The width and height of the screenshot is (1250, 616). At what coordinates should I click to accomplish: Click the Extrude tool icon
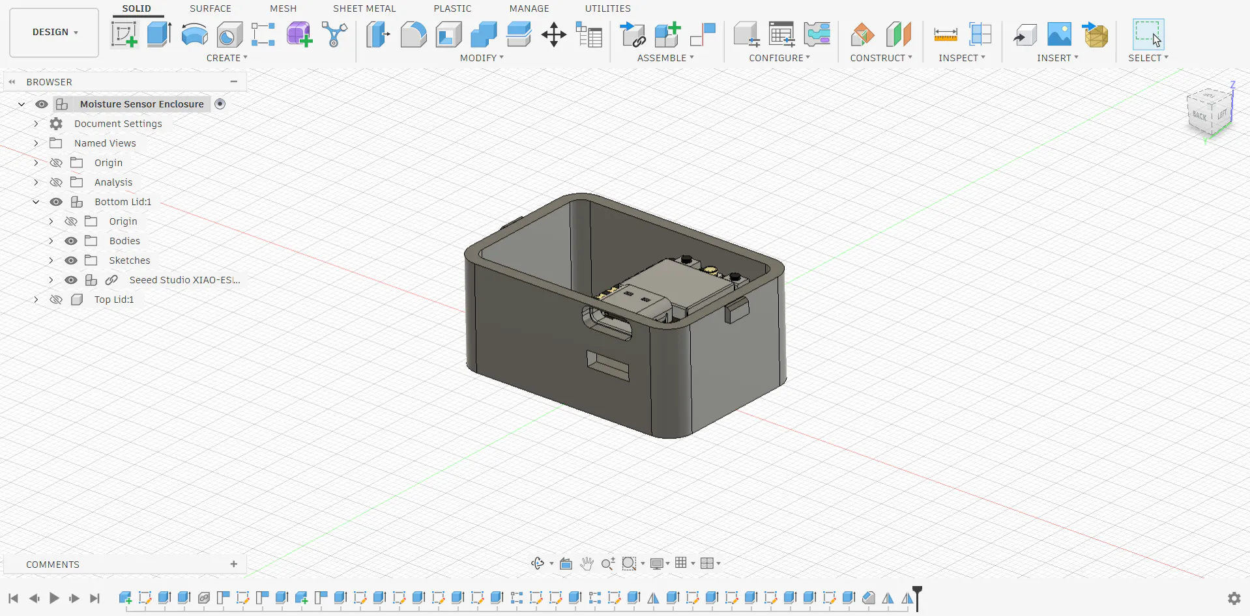click(x=159, y=35)
